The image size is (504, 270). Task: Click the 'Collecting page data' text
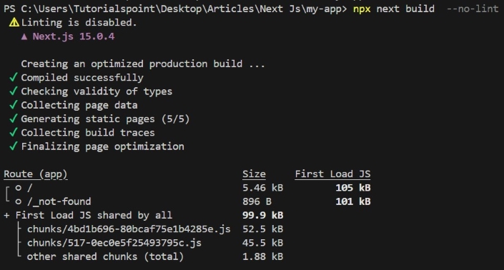pos(79,105)
